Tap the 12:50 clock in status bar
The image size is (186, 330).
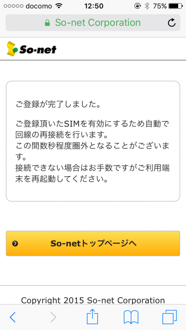(x=94, y=6)
